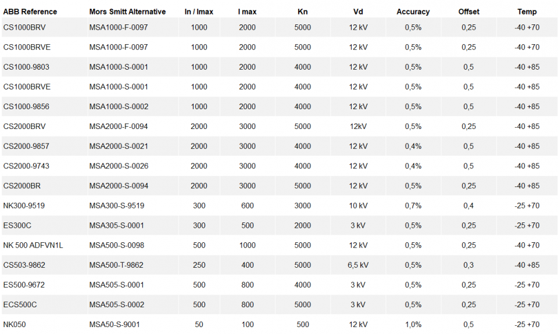This screenshot has height=334, width=558.
Task: Click the Mors Smitt Alternative column header
Action: tap(127, 12)
